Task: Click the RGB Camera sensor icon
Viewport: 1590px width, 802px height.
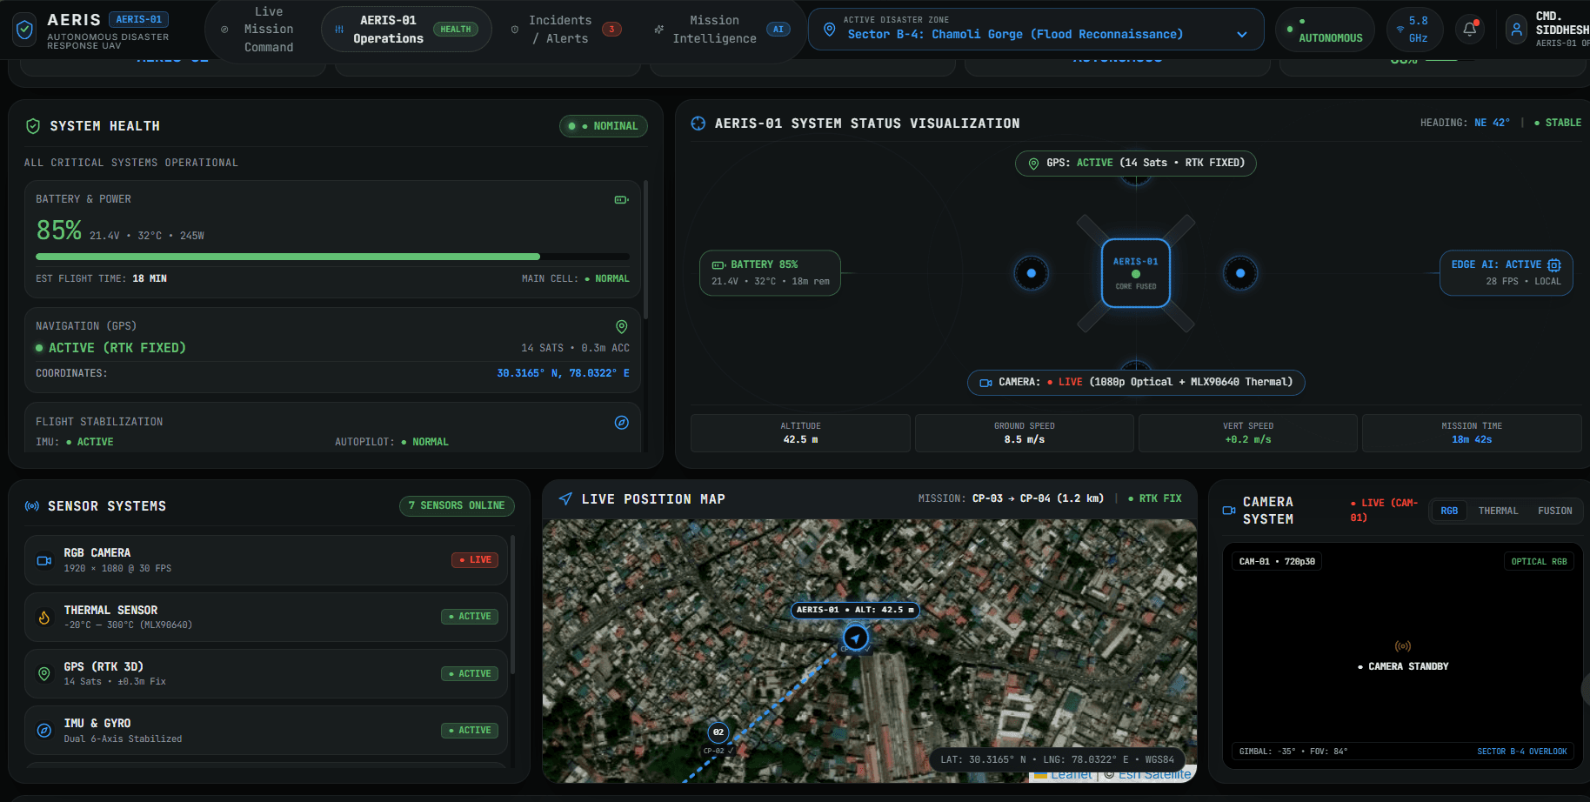Action: click(x=44, y=560)
